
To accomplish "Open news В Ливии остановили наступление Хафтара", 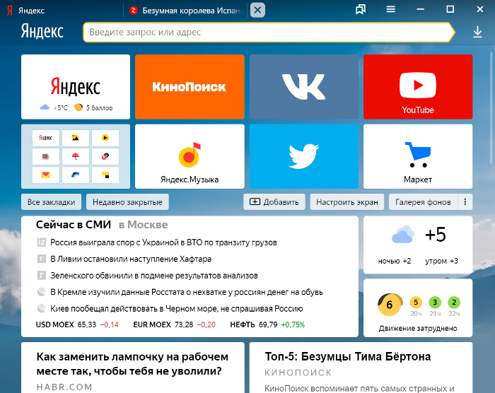I will pyautogui.click(x=131, y=259).
